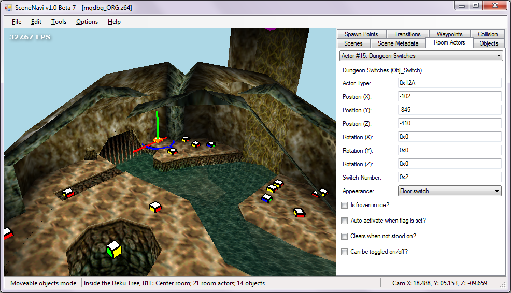Viewport: 511px width, 293px height.
Task: Switch to the Spawn Points tab
Action: (361, 34)
